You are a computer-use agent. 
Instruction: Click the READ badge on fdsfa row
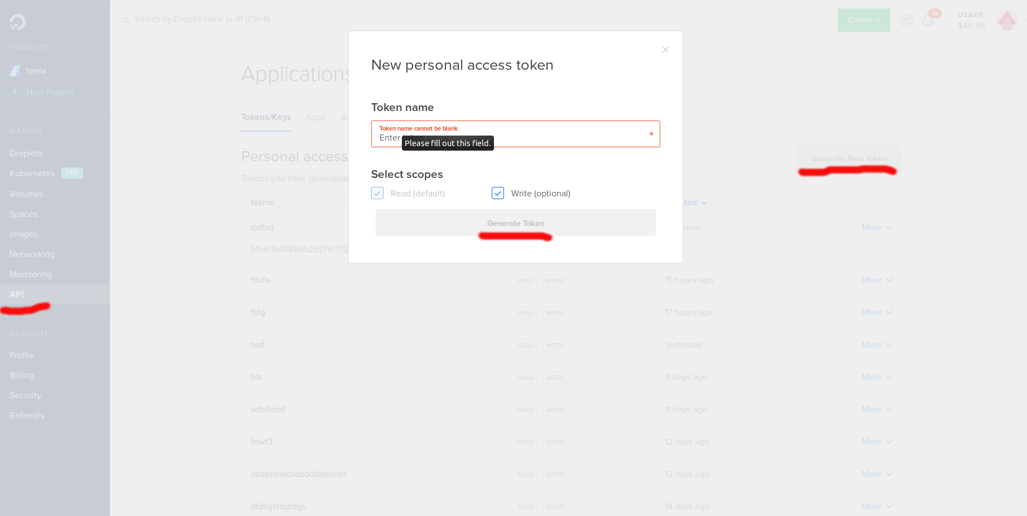pos(525,281)
